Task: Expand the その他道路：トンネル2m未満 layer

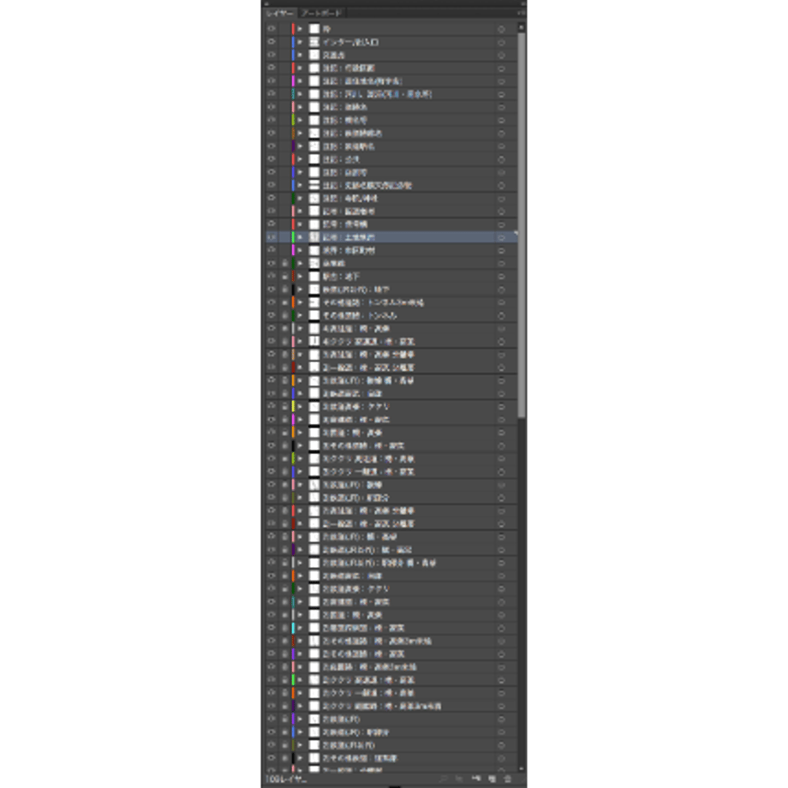Action: coord(300,302)
